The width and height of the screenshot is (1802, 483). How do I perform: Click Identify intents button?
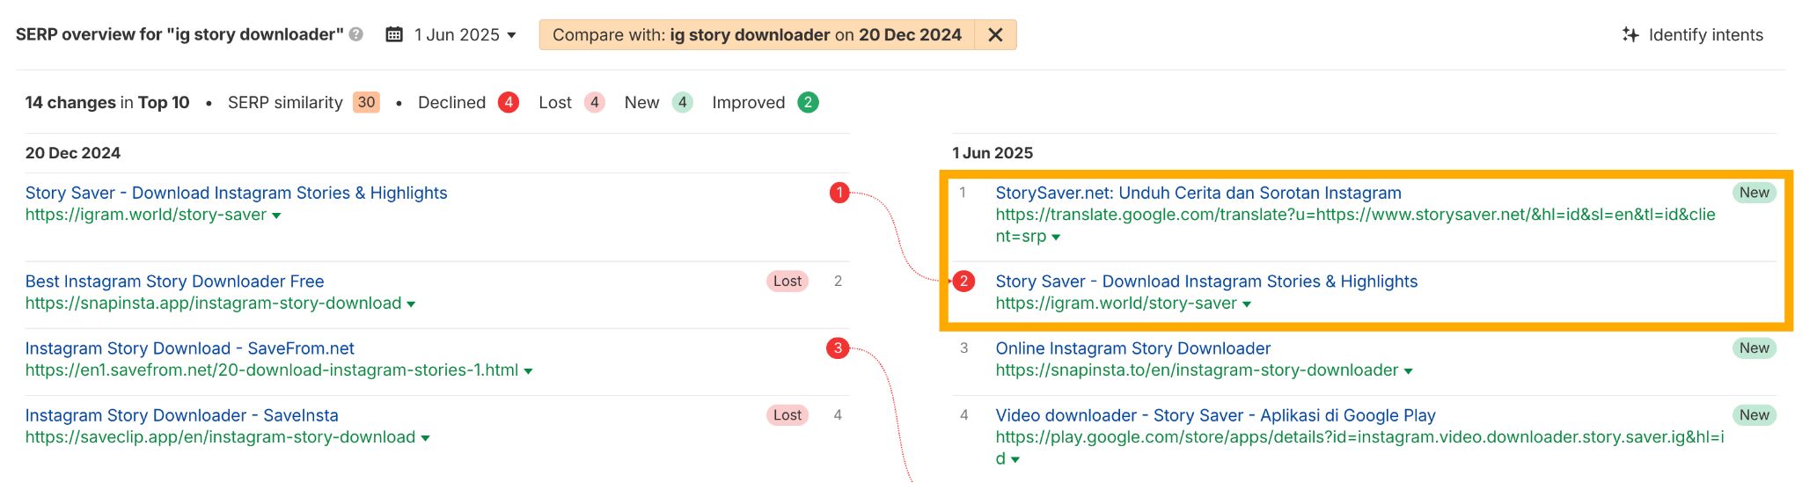[1692, 34]
